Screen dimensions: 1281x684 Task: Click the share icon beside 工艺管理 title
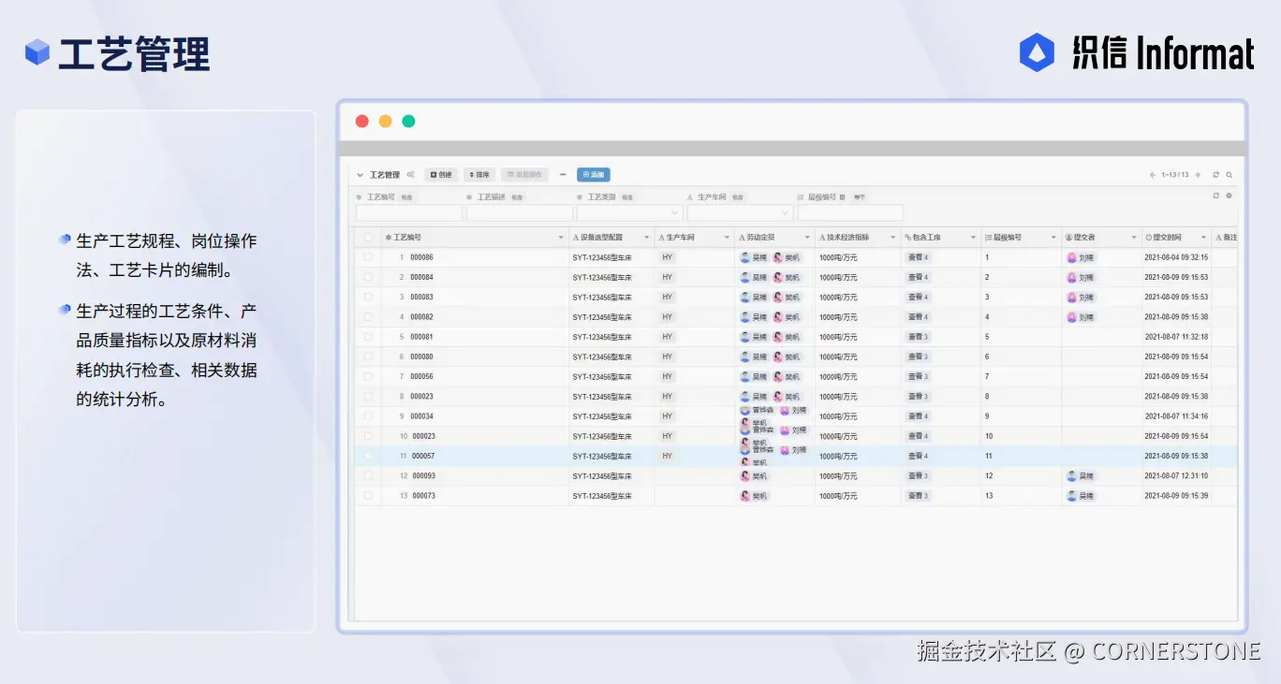click(x=410, y=175)
